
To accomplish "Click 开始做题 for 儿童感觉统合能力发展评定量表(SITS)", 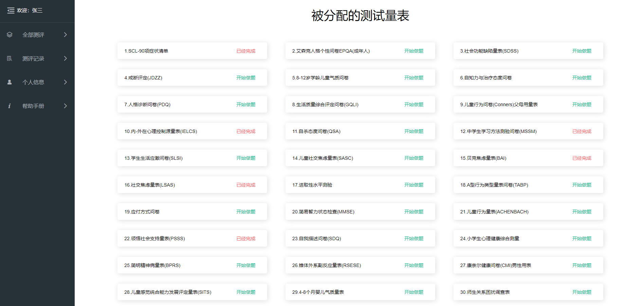I will [x=246, y=292].
